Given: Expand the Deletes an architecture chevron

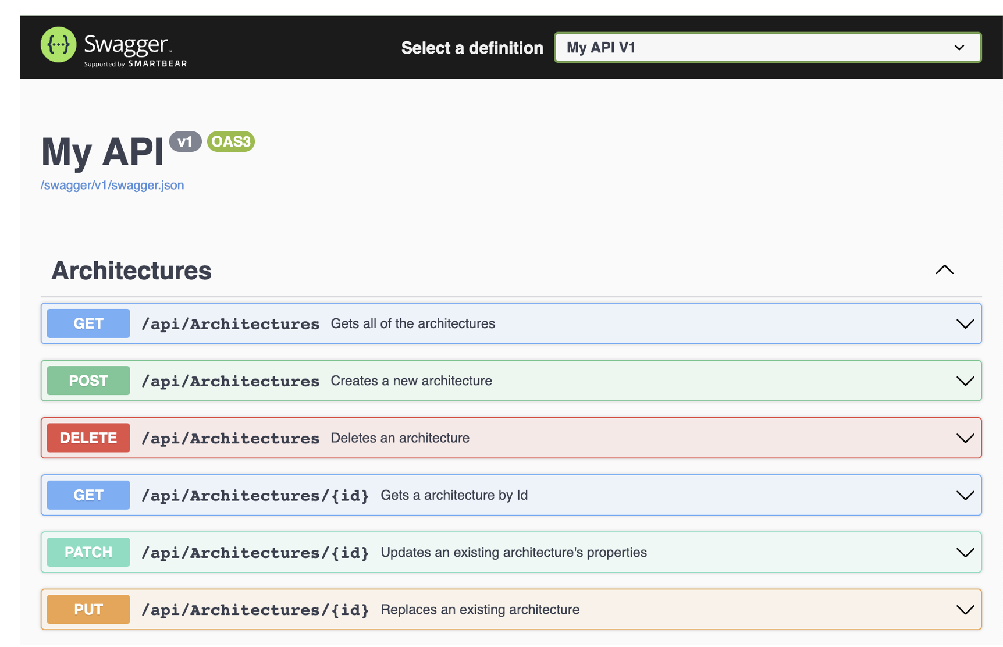Looking at the screenshot, I should (965, 438).
